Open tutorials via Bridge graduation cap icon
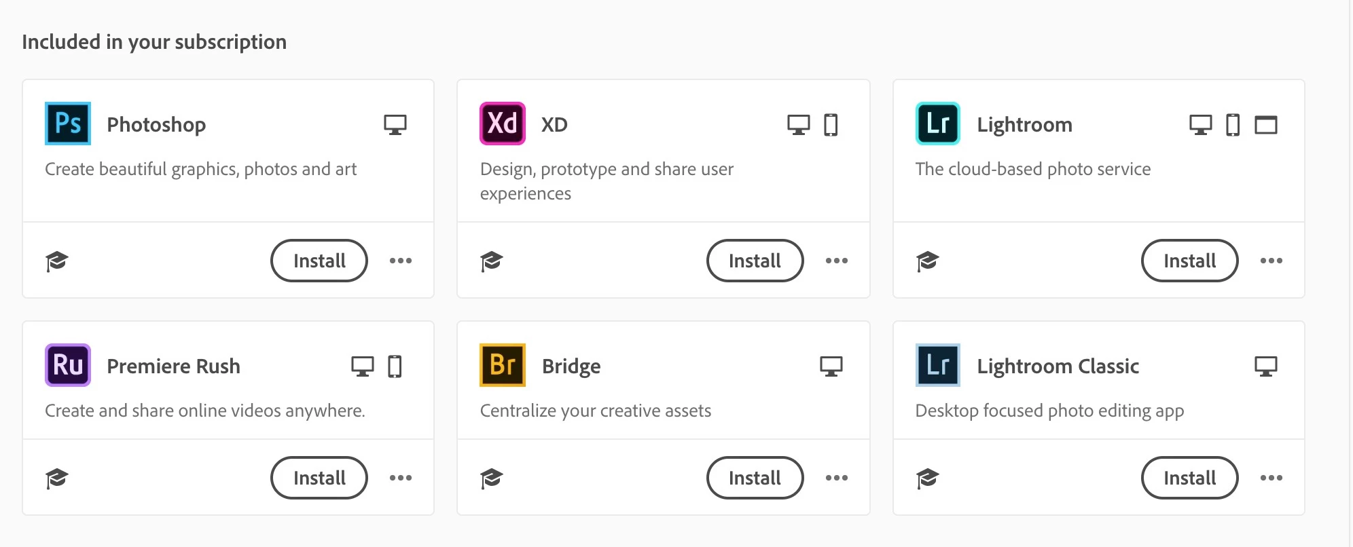1353x547 pixels. coord(492,478)
